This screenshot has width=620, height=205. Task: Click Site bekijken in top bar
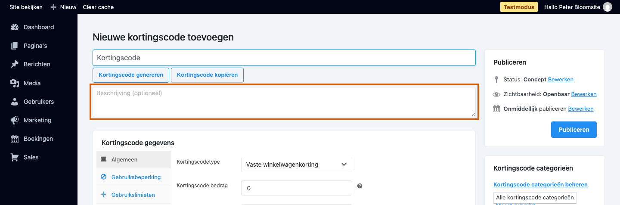point(26,7)
